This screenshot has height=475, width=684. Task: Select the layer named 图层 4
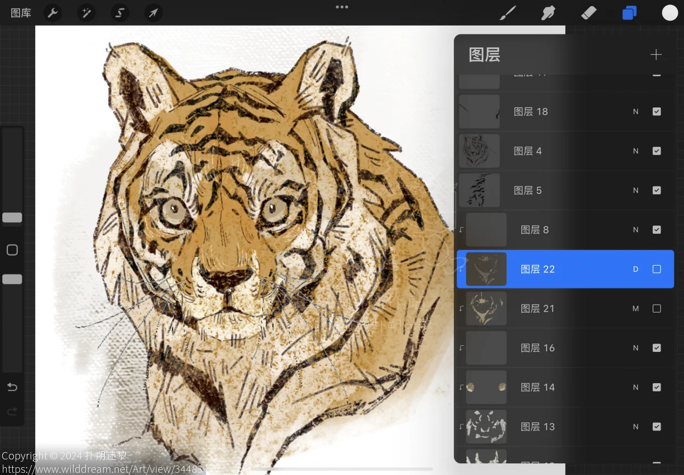527,151
